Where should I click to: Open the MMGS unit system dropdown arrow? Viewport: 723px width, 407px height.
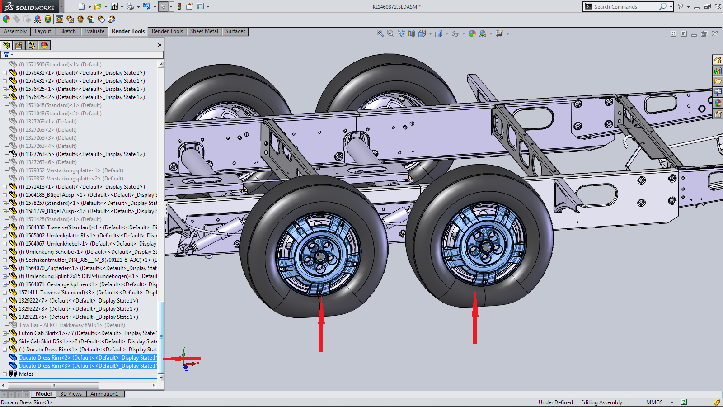(x=672, y=402)
